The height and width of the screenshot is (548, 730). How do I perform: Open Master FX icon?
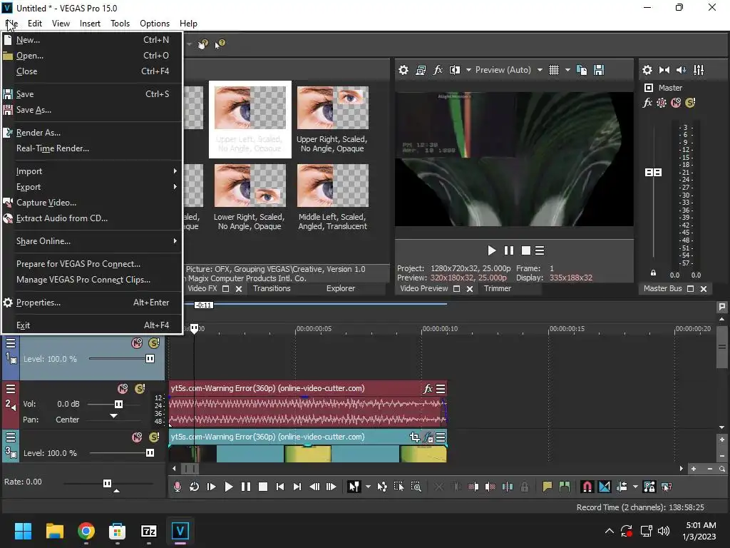647,103
